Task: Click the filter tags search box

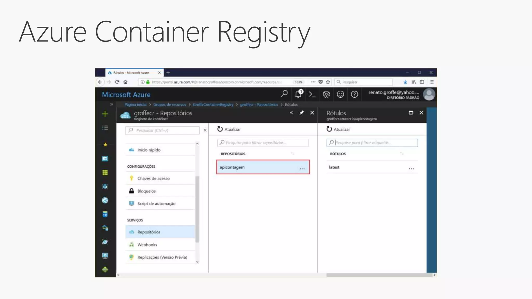Action: coord(372,143)
